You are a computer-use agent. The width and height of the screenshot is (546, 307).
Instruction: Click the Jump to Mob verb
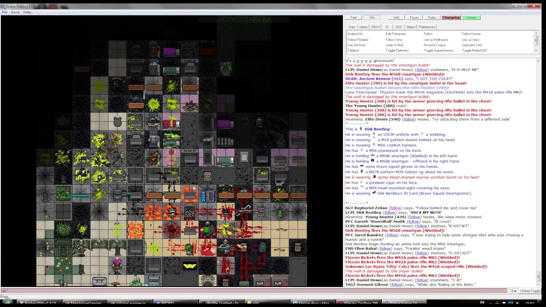395,45
